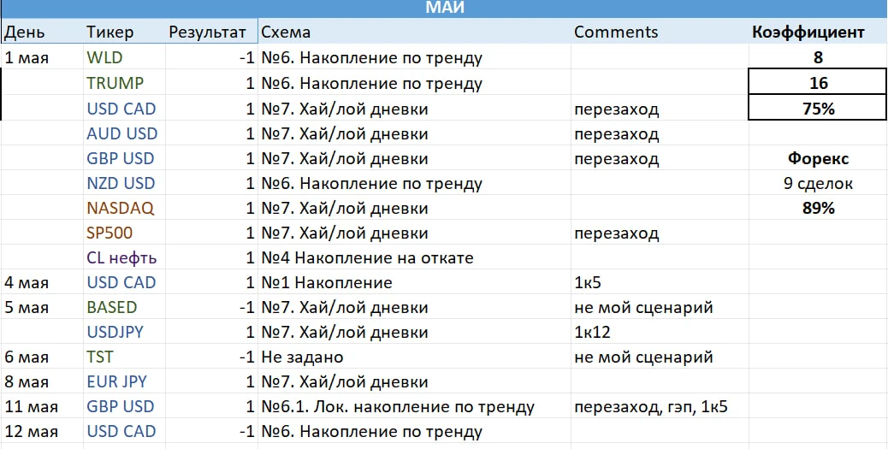
Task: Click the День column header
Action: click(42, 32)
